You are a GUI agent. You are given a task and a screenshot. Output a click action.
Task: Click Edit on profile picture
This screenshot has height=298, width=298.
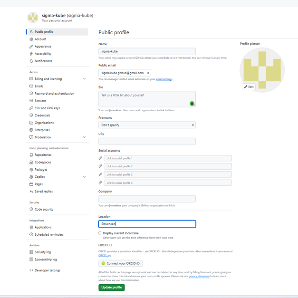point(249,87)
